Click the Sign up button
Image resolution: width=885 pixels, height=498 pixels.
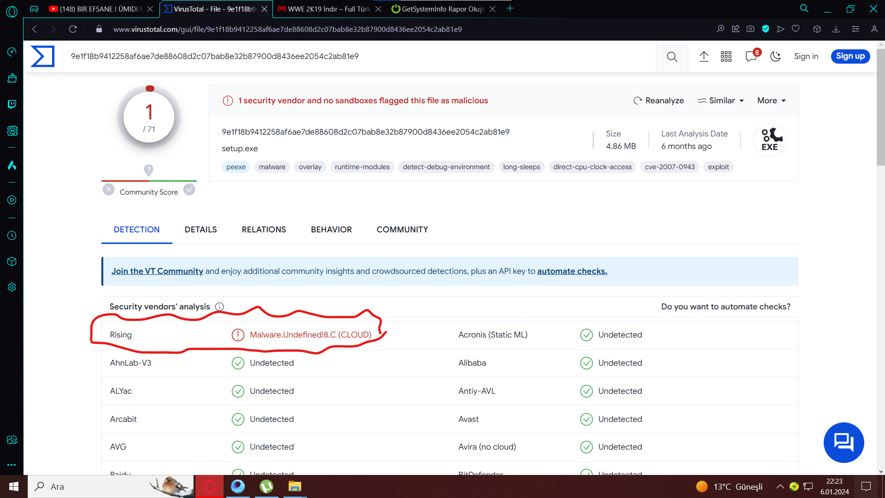point(850,56)
